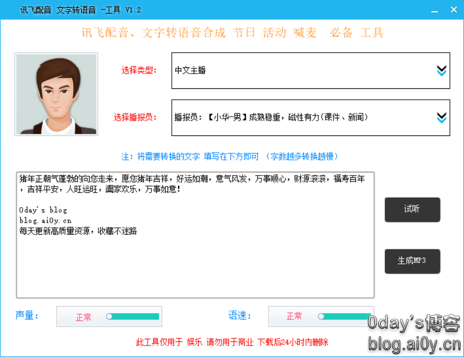Image resolution: width=464 pixels, height=357 pixels.
Task: Click the chevron arrow of 选择播报员 combo
Action: point(441,118)
